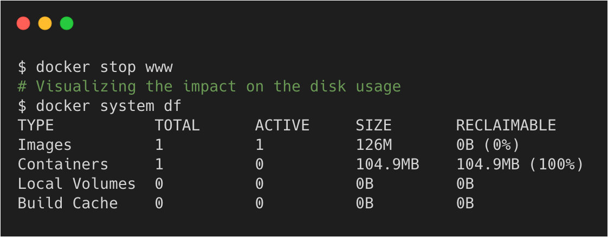The image size is (608, 237).
Task: Click the SIZE column header
Action: tap(373, 126)
